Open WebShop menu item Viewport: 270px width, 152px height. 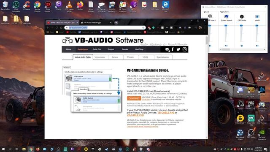pyautogui.click(x=139, y=49)
